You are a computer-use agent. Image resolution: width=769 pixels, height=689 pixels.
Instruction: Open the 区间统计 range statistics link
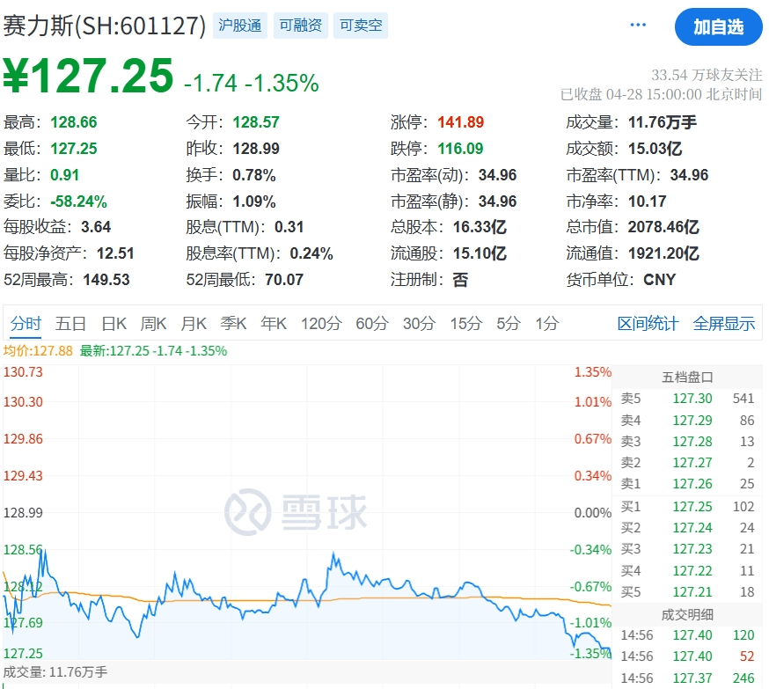click(x=648, y=324)
